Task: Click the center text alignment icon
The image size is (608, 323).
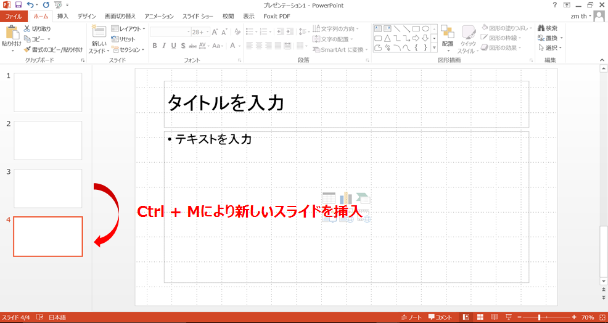Action: click(259, 46)
